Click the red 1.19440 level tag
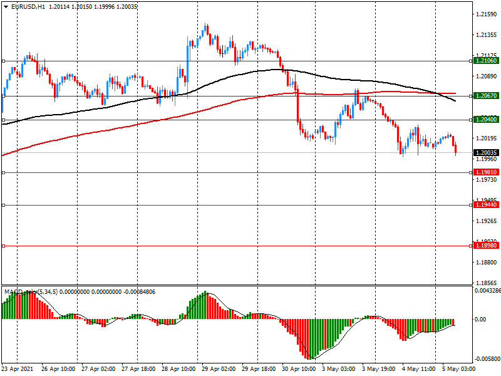This screenshot has height=376, width=501. click(x=486, y=205)
